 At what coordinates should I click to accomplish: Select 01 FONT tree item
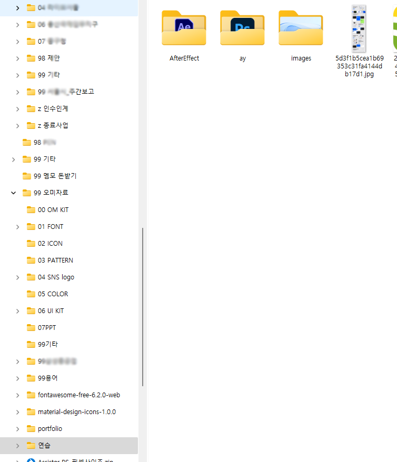[69, 227]
